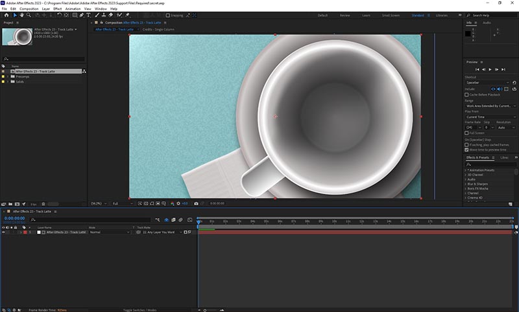519x312 pixels.
Task: Select the Zoom tool magnifier
Action: (29, 15)
